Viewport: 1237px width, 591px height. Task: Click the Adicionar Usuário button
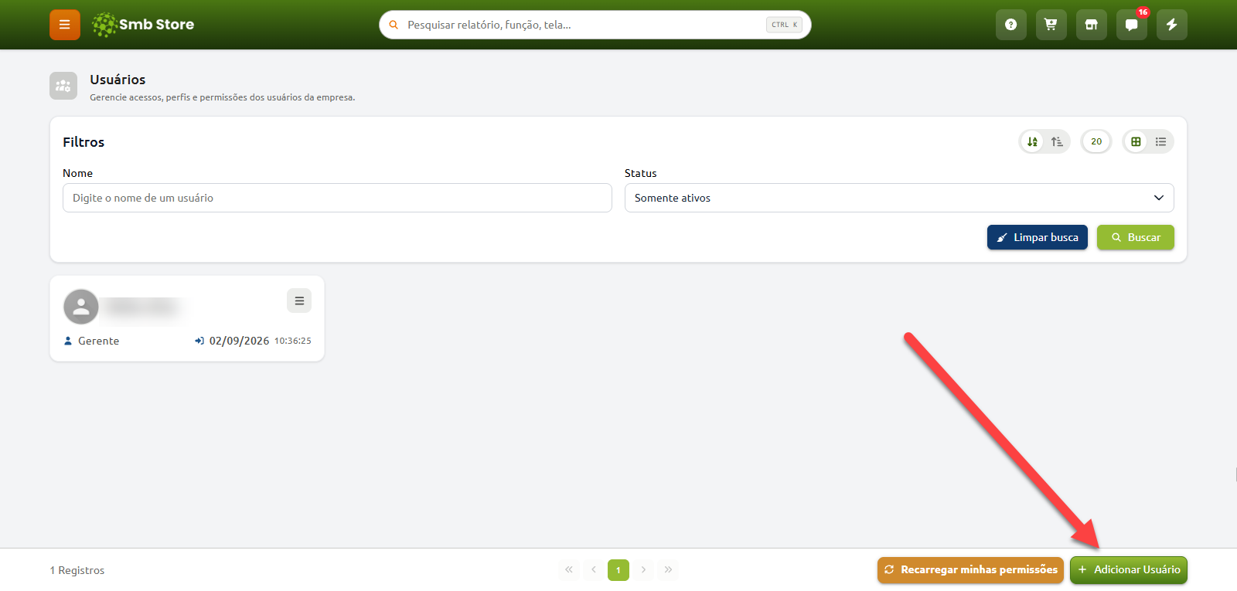(x=1129, y=569)
